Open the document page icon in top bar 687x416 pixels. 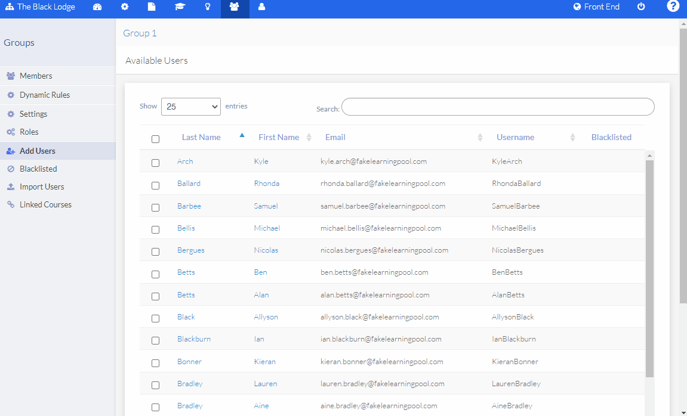[x=152, y=7]
